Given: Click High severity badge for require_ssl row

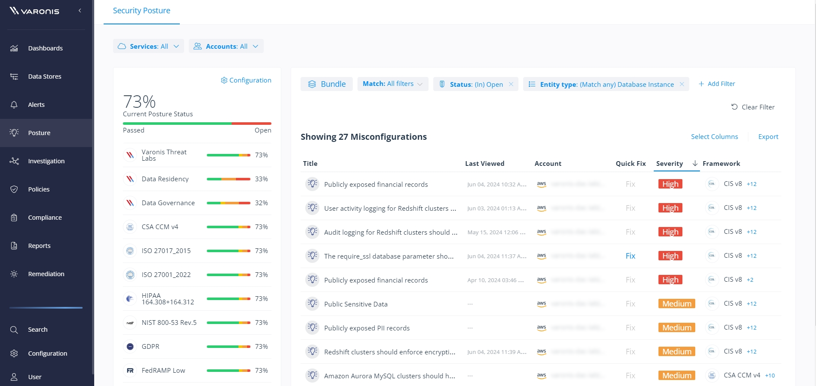Looking at the screenshot, I should 670,256.
